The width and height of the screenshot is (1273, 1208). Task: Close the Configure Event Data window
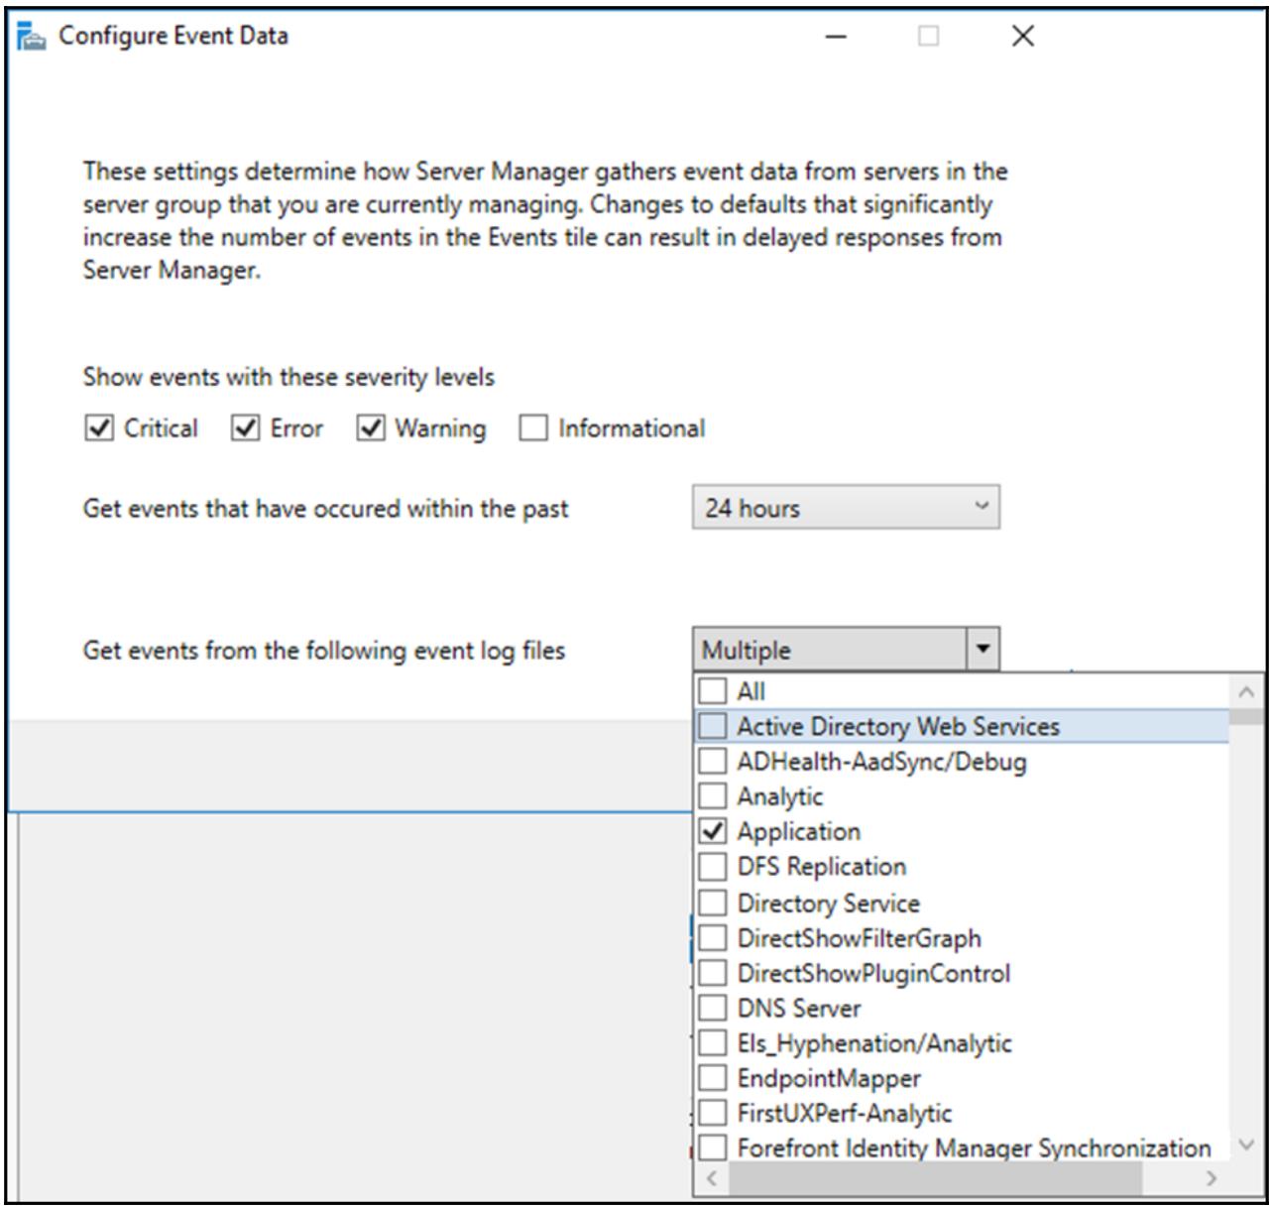click(x=1022, y=37)
